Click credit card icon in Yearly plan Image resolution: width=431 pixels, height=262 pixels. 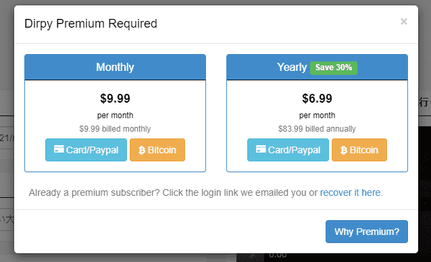(x=261, y=149)
